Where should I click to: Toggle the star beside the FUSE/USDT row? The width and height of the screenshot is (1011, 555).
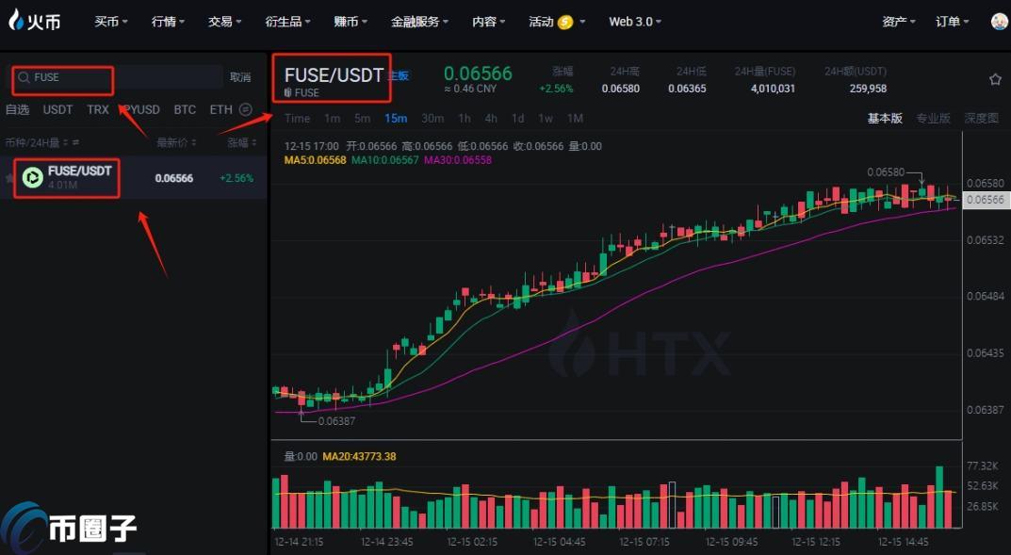click(8, 176)
